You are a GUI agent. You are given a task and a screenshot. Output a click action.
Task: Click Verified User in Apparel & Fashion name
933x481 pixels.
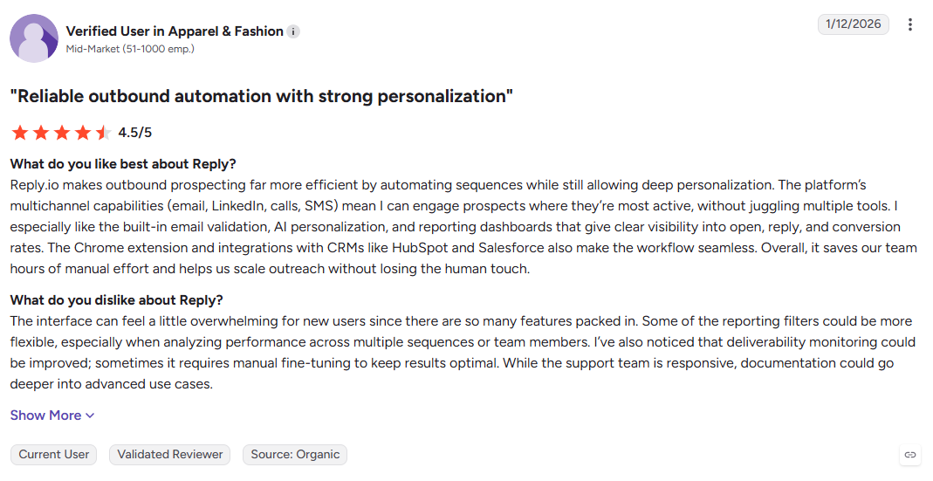(x=175, y=31)
